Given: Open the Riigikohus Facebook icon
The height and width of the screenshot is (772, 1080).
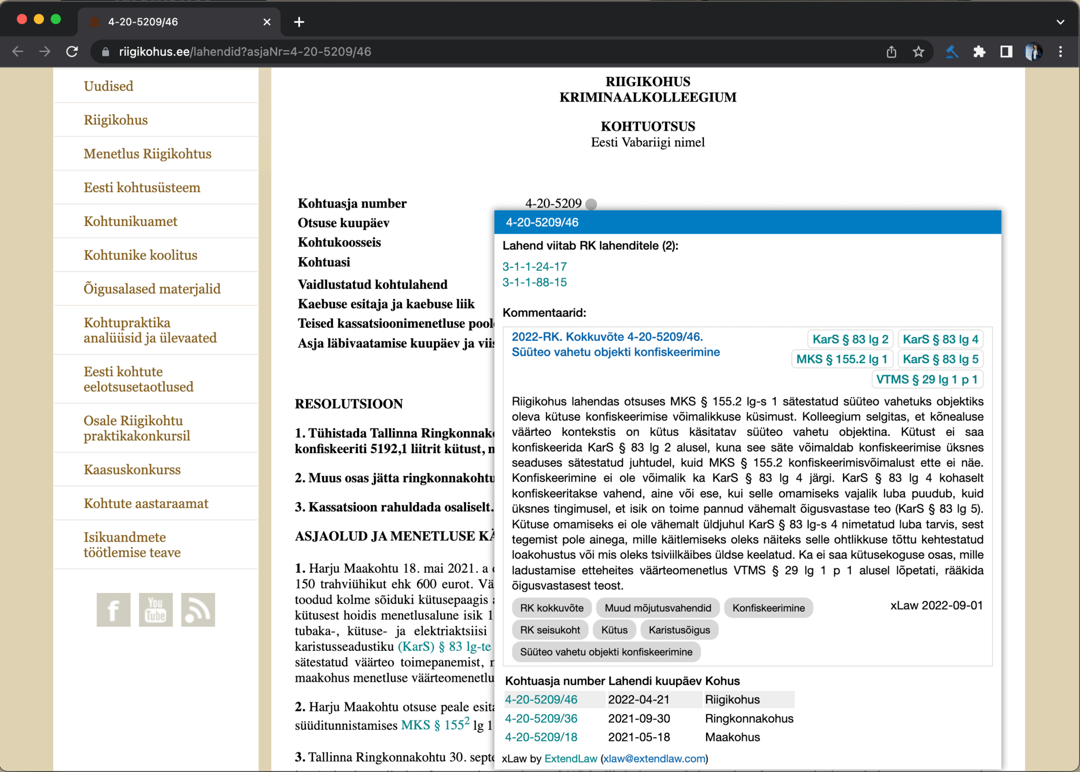Looking at the screenshot, I should point(113,609).
